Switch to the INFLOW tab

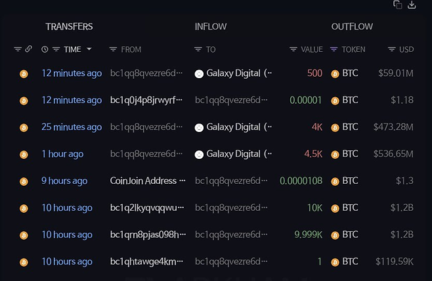point(211,27)
